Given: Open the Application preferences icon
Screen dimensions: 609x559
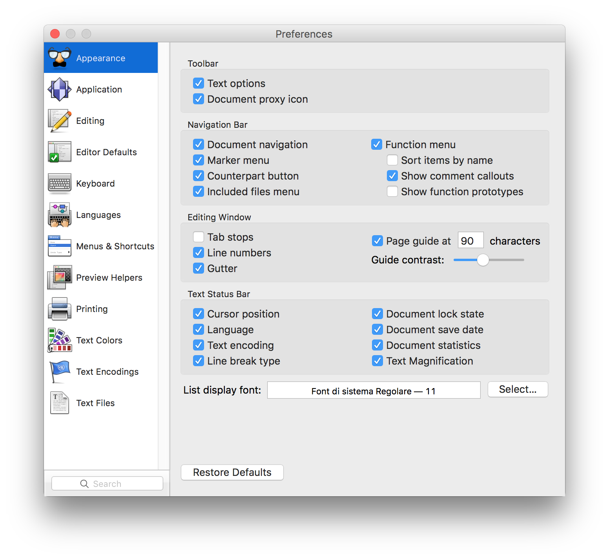Looking at the screenshot, I should [x=60, y=89].
